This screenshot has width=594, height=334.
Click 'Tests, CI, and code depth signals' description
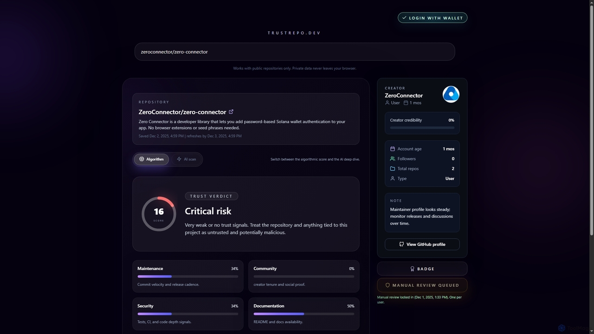pos(164,322)
